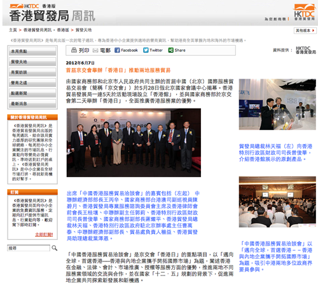Click 香港貿發局周訊 - 香港版 breadcrumb
The height and width of the screenshot is (285, 318).
click(46, 30)
